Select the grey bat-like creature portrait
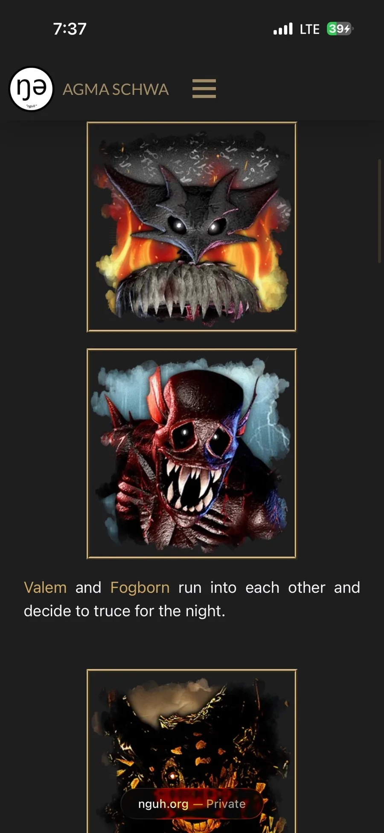This screenshot has height=833, width=384. click(192, 227)
